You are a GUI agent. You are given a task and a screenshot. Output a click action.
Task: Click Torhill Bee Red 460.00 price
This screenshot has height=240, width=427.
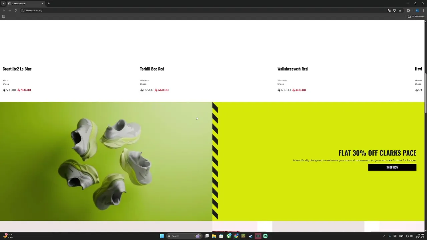(x=161, y=90)
